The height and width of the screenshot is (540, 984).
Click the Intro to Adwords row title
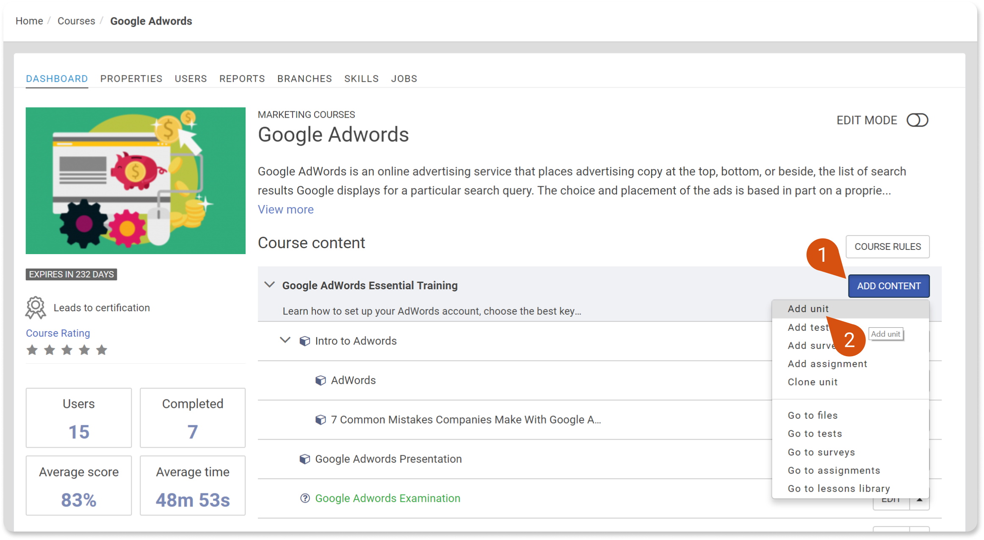(356, 341)
